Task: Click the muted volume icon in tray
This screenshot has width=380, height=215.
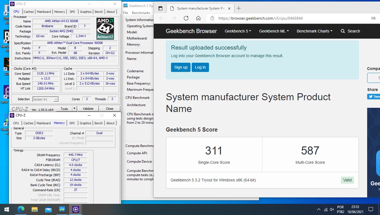Action: coord(332,209)
